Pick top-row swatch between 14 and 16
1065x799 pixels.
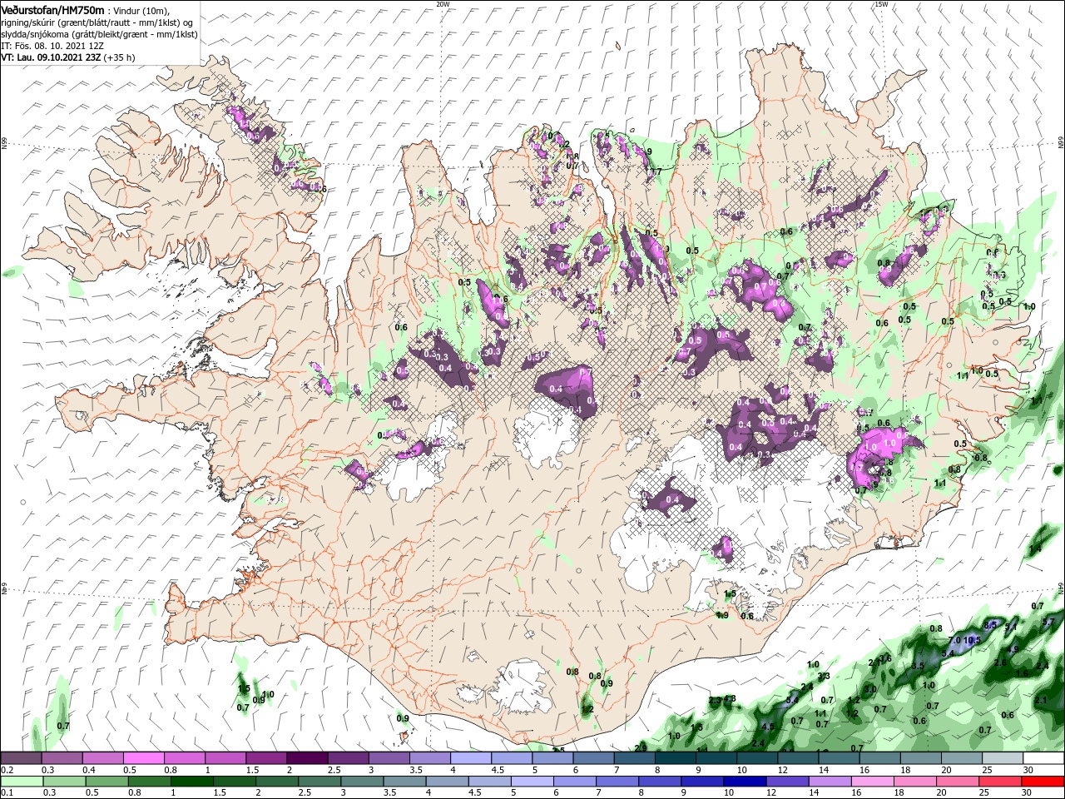[838, 758]
